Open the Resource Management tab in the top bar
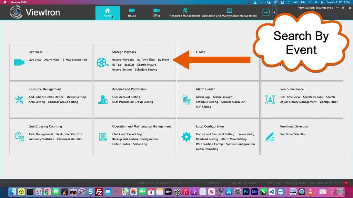Screen dimensions: 353x198 point(185,13)
